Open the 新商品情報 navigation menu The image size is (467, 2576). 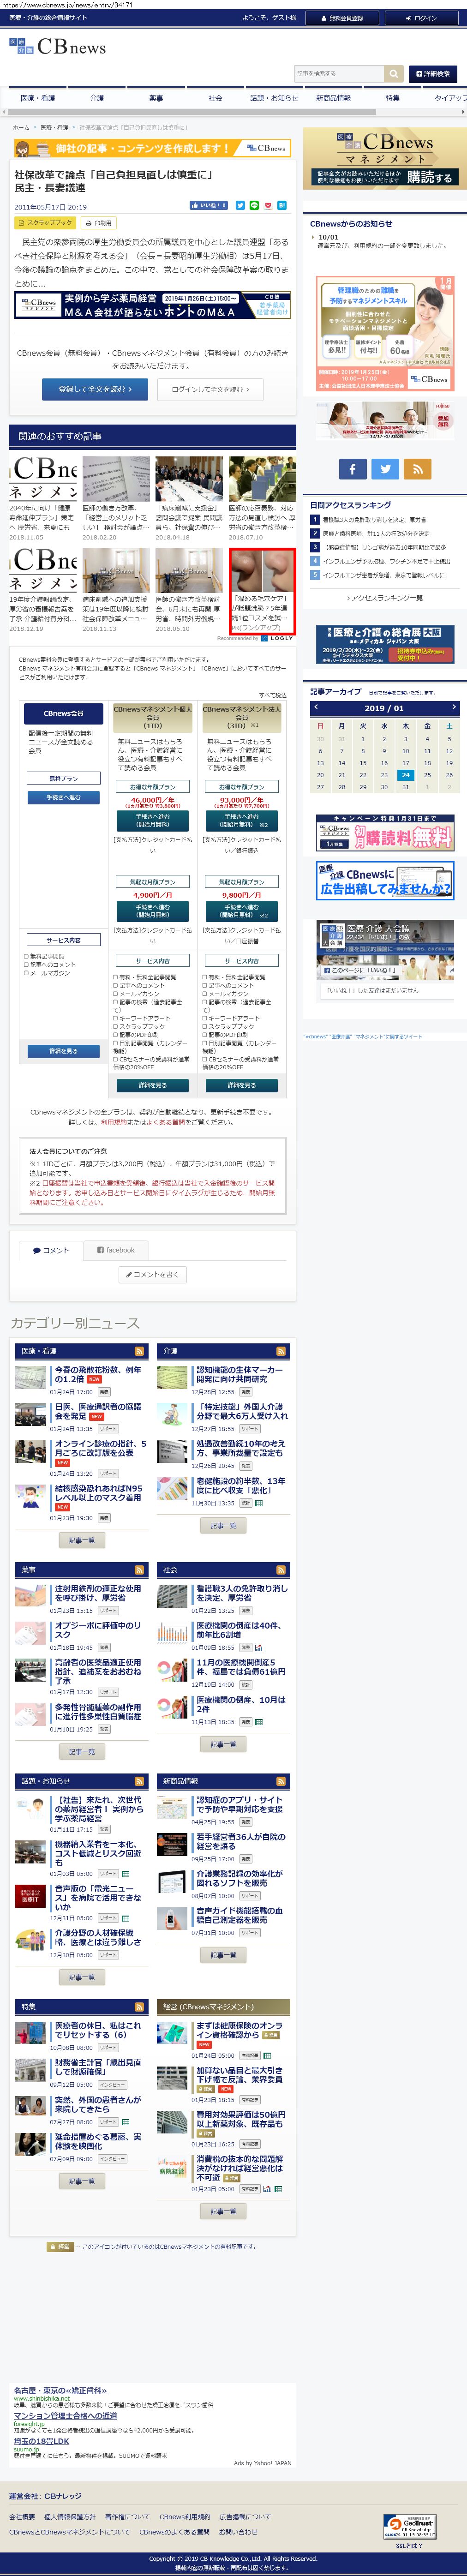click(x=333, y=98)
